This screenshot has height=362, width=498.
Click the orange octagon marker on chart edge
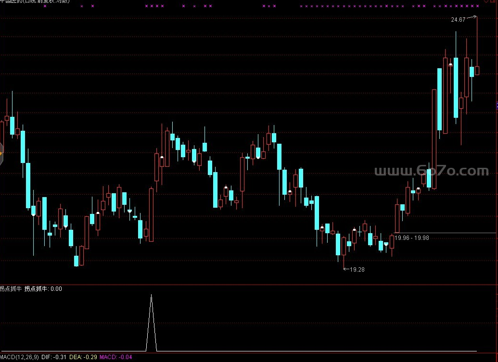tap(1, 154)
